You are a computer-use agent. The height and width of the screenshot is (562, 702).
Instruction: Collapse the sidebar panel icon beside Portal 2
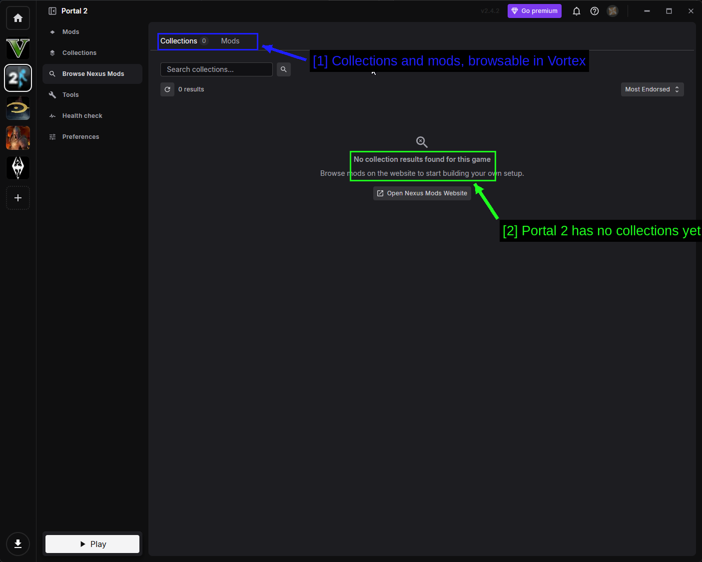(x=52, y=11)
